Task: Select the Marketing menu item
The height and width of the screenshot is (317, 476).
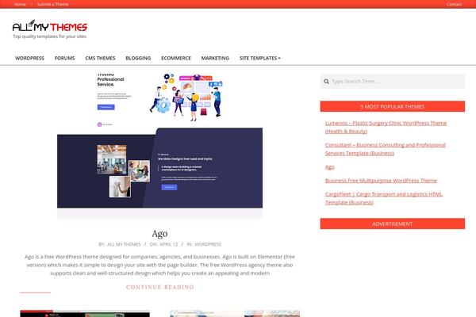Action: [215, 58]
